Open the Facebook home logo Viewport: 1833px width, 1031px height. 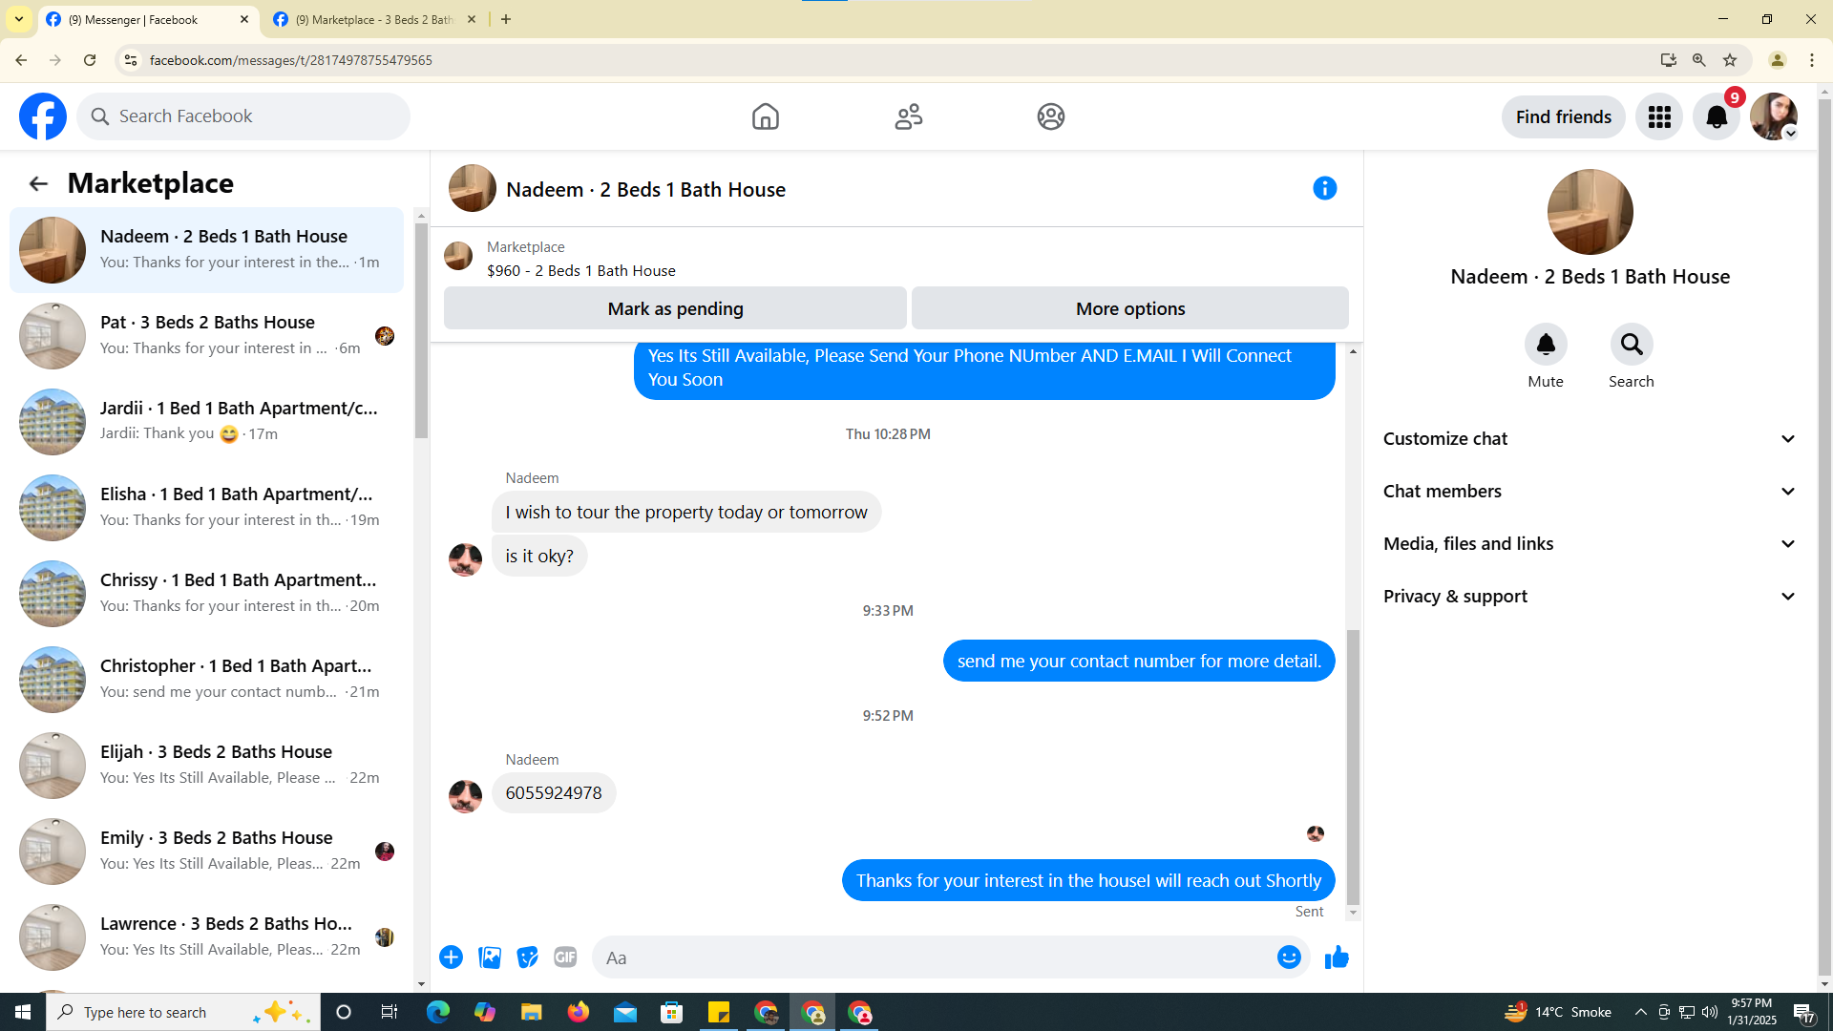point(43,116)
